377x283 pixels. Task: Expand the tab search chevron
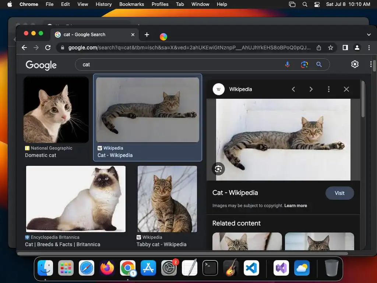(x=369, y=35)
